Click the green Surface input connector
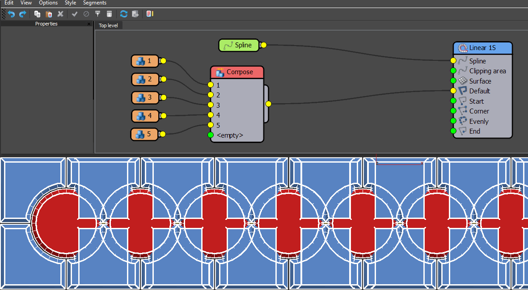The image size is (528, 290). (453, 81)
